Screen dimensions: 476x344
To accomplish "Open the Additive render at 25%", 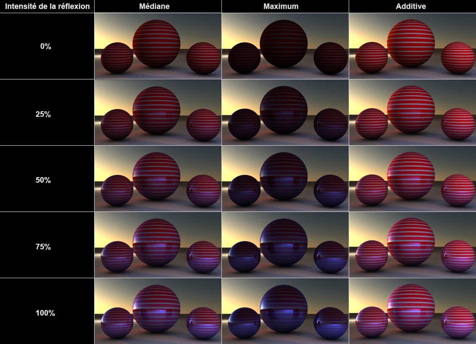I will pos(412,113).
